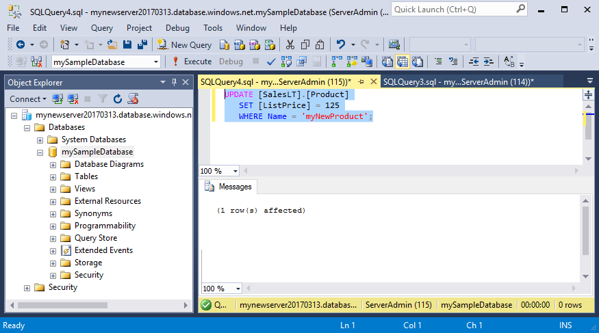Undo the last action with the Undo icon
599x333 pixels.
pyautogui.click(x=340, y=45)
